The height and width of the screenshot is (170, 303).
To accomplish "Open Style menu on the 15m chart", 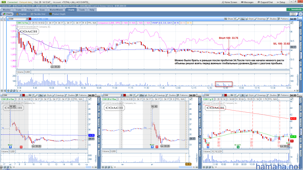I will 149,95.
